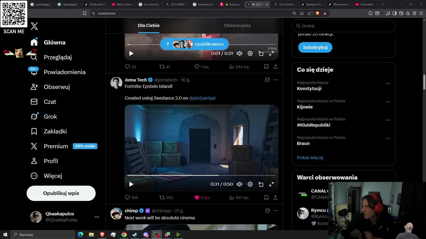The width and height of the screenshot is (426, 239).
Task: Open Zakładki bookmarks
Action: (49, 131)
